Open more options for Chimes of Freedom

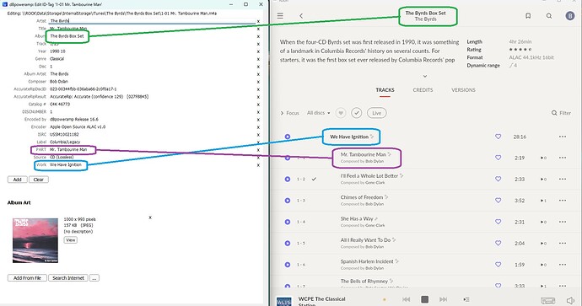pos(563,201)
